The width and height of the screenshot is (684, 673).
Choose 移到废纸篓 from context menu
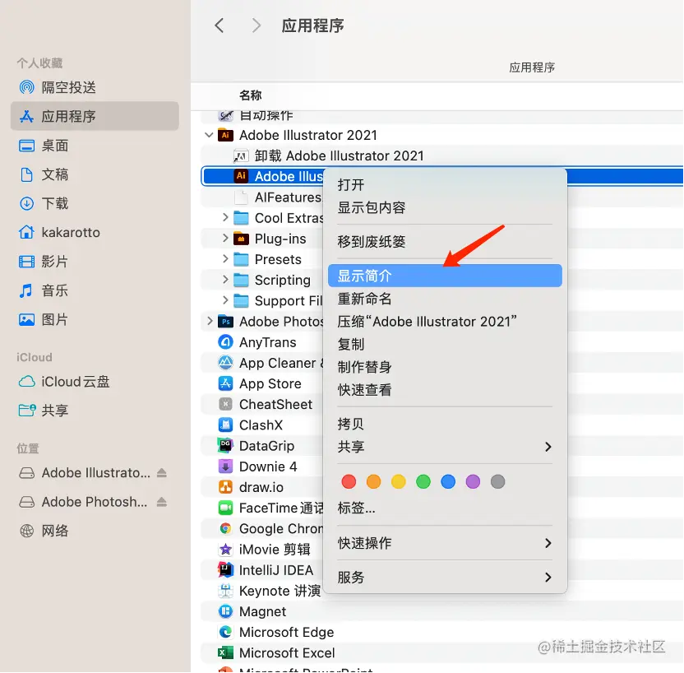click(x=445, y=241)
